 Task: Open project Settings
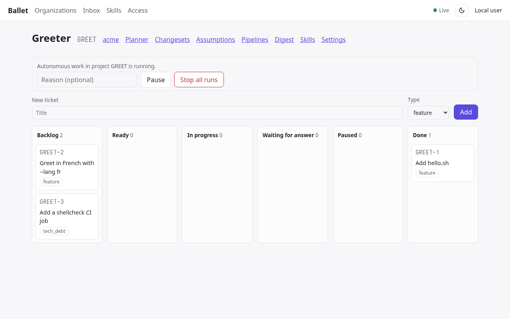coord(333,39)
